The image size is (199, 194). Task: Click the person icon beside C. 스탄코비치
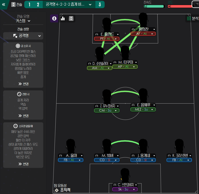coord(115,185)
